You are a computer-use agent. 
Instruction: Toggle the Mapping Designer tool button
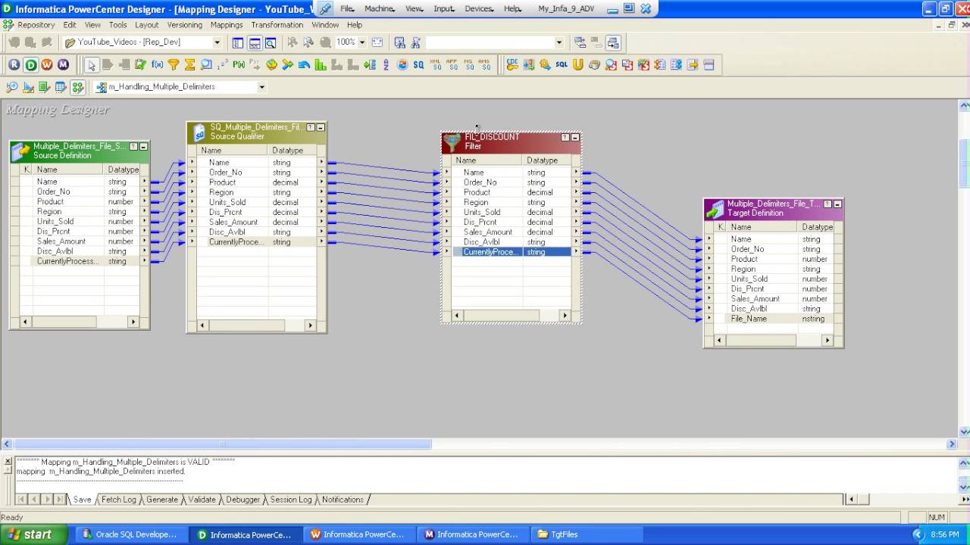pyautogui.click(x=77, y=87)
